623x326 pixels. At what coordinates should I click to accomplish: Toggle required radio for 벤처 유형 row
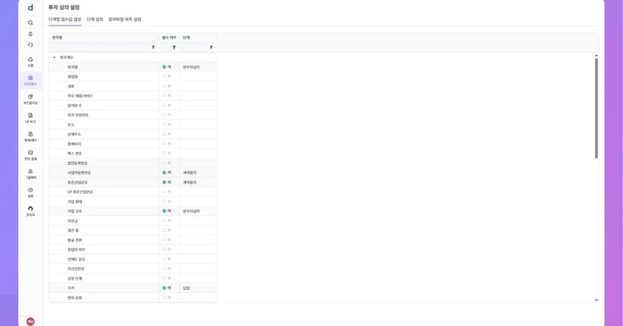[164, 297]
